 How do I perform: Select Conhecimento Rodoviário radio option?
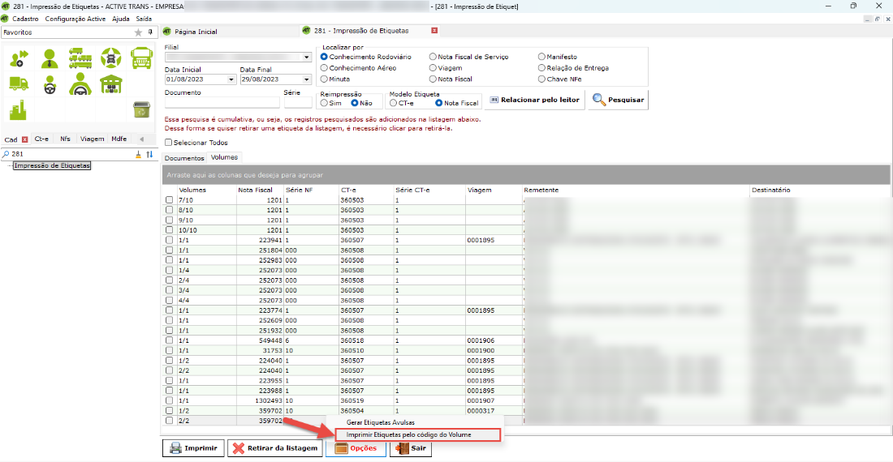324,57
